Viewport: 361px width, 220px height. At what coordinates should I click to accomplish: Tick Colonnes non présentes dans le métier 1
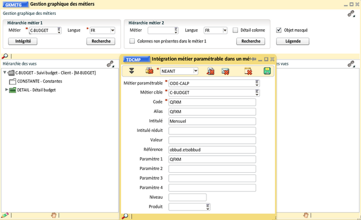point(132,41)
